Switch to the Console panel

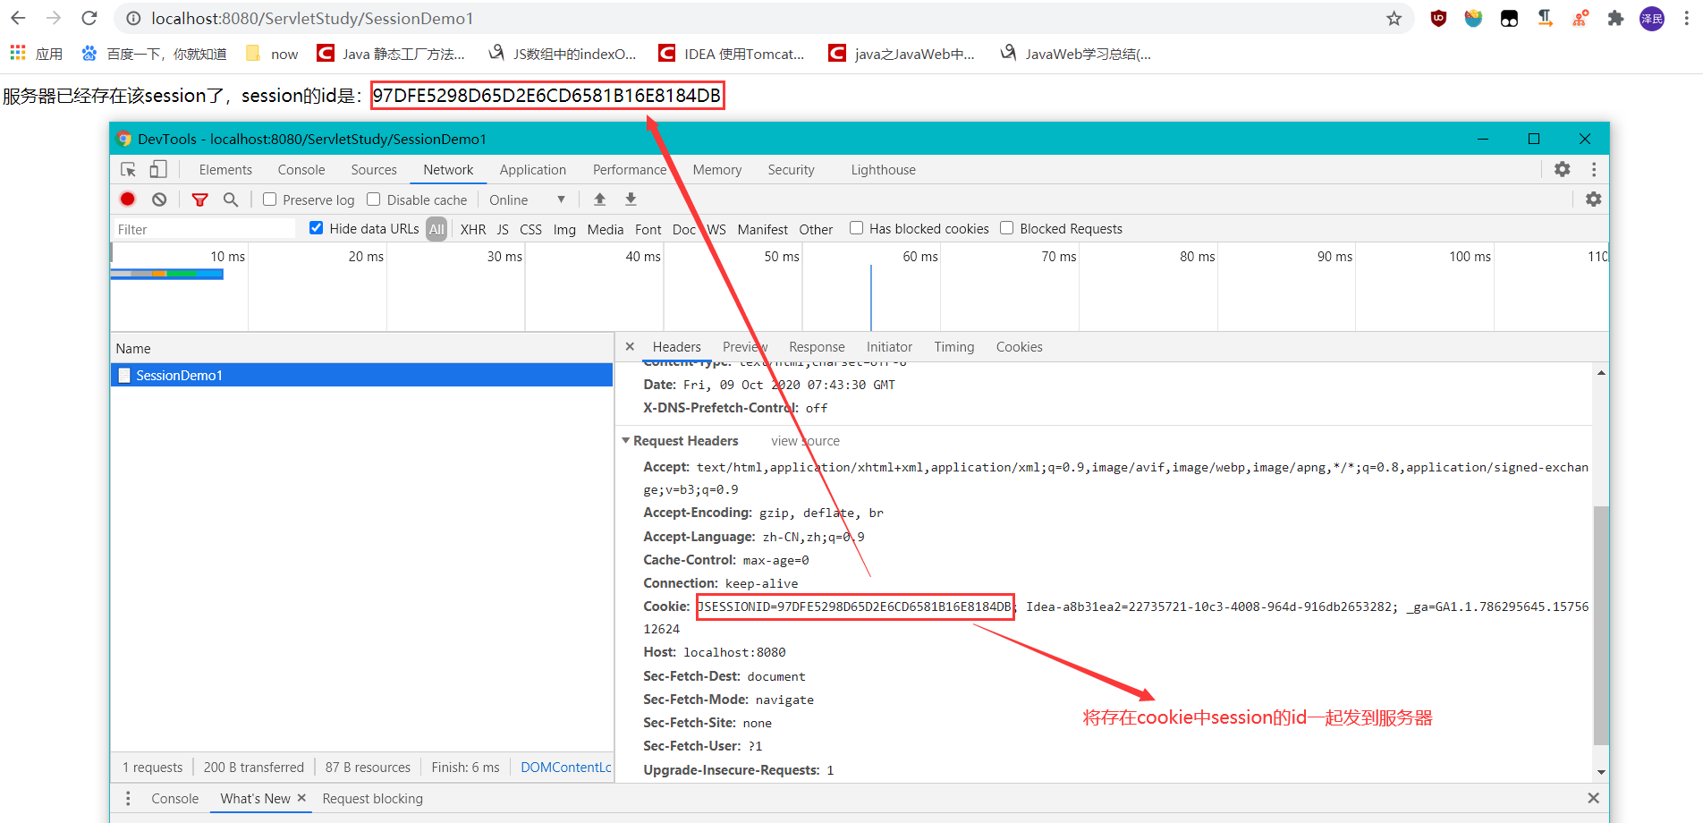point(301,170)
